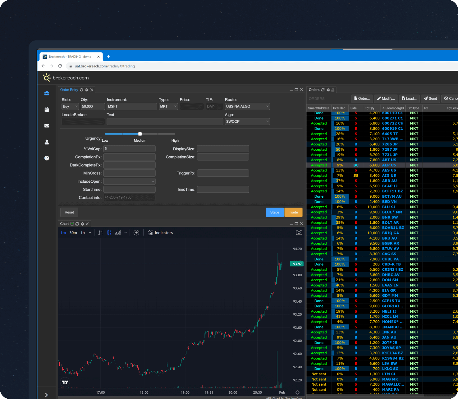Open the Algo dropdown showing SWOOP
Viewport: 458px width, 399px height.
pos(247,122)
